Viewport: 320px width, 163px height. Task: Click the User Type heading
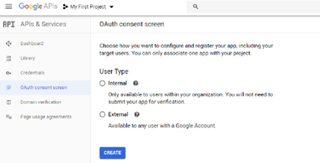point(114,72)
